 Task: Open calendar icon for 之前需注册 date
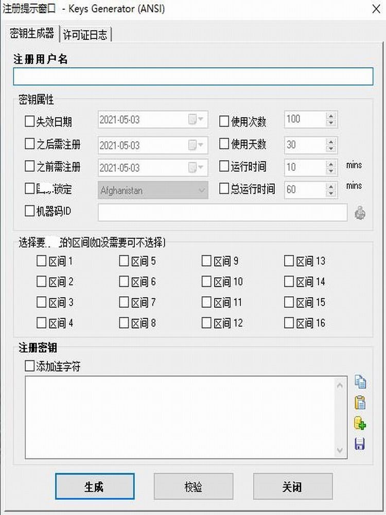click(x=196, y=167)
